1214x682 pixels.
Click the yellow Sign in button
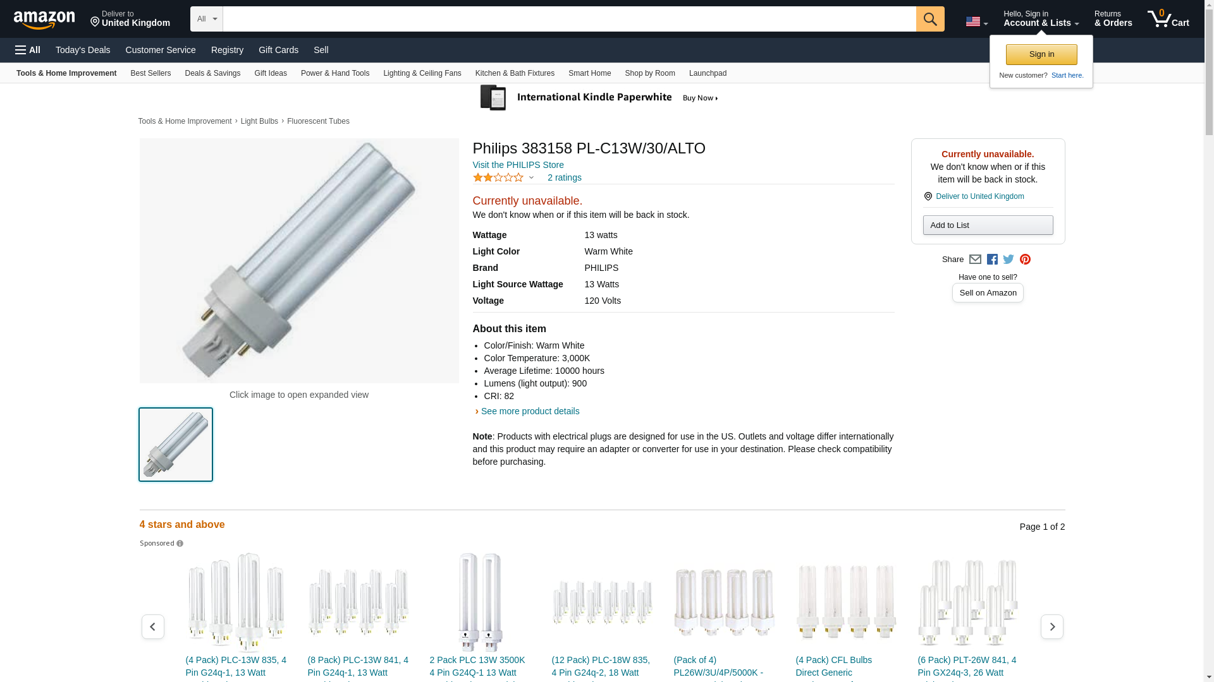point(1041,54)
